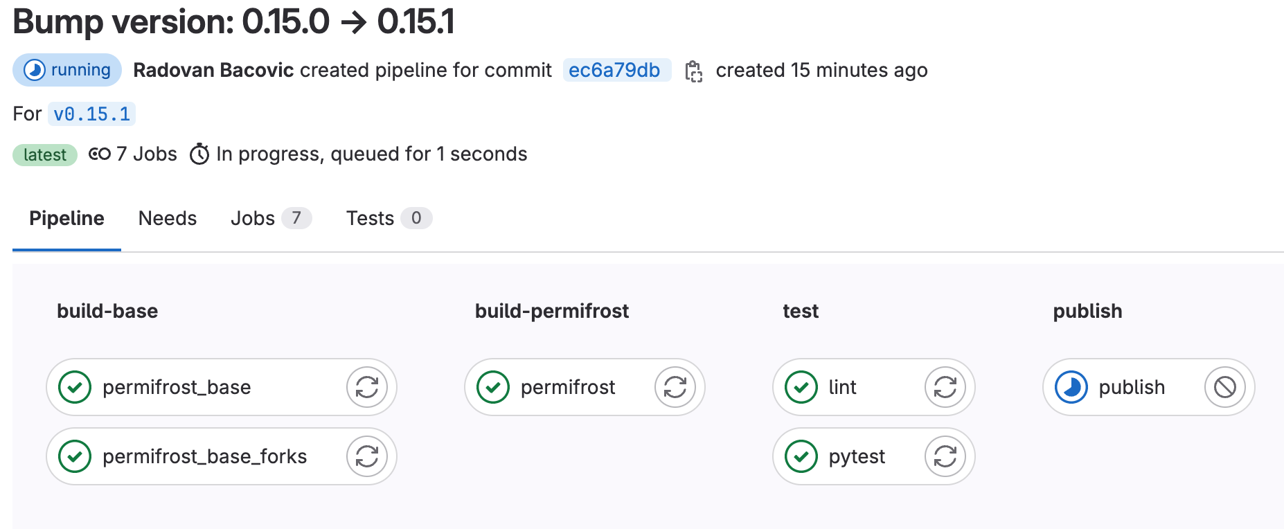Open Radovan Bacovic's profile
This screenshot has width=1284, height=529.
coord(213,70)
